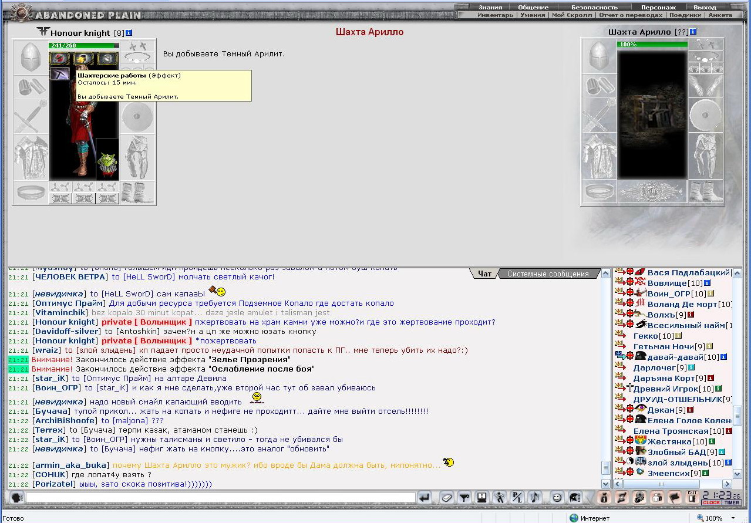This screenshot has width=751, height=523.
Task: Click boots slot of Honour knight
Action: [138, 193]
